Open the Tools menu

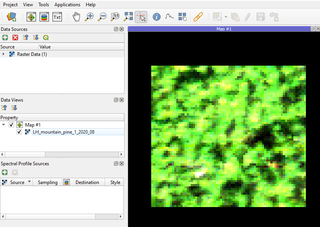point(44,5)
